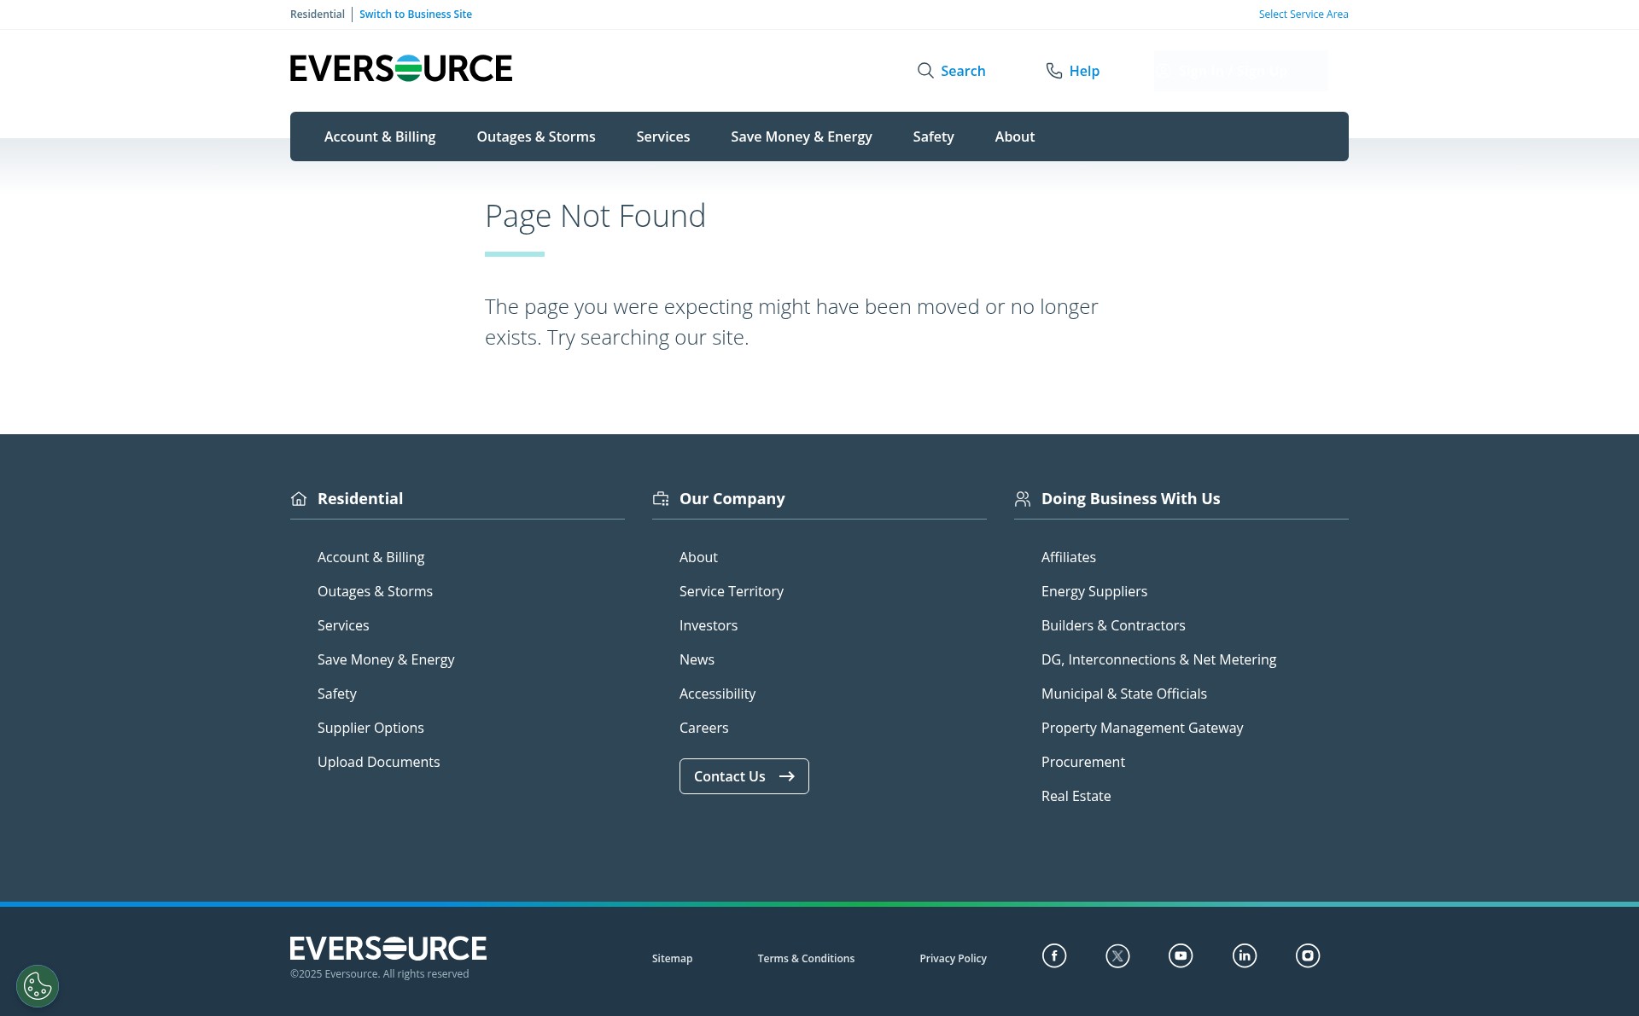Open the X (Twitter) social icon

[x=1117, y=955]
